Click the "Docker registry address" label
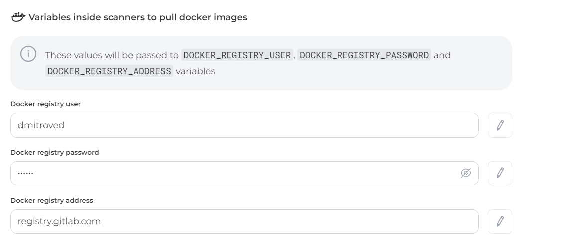Viewport: 564px width, 247px height. pyautogui.click(x=52, y=201)
